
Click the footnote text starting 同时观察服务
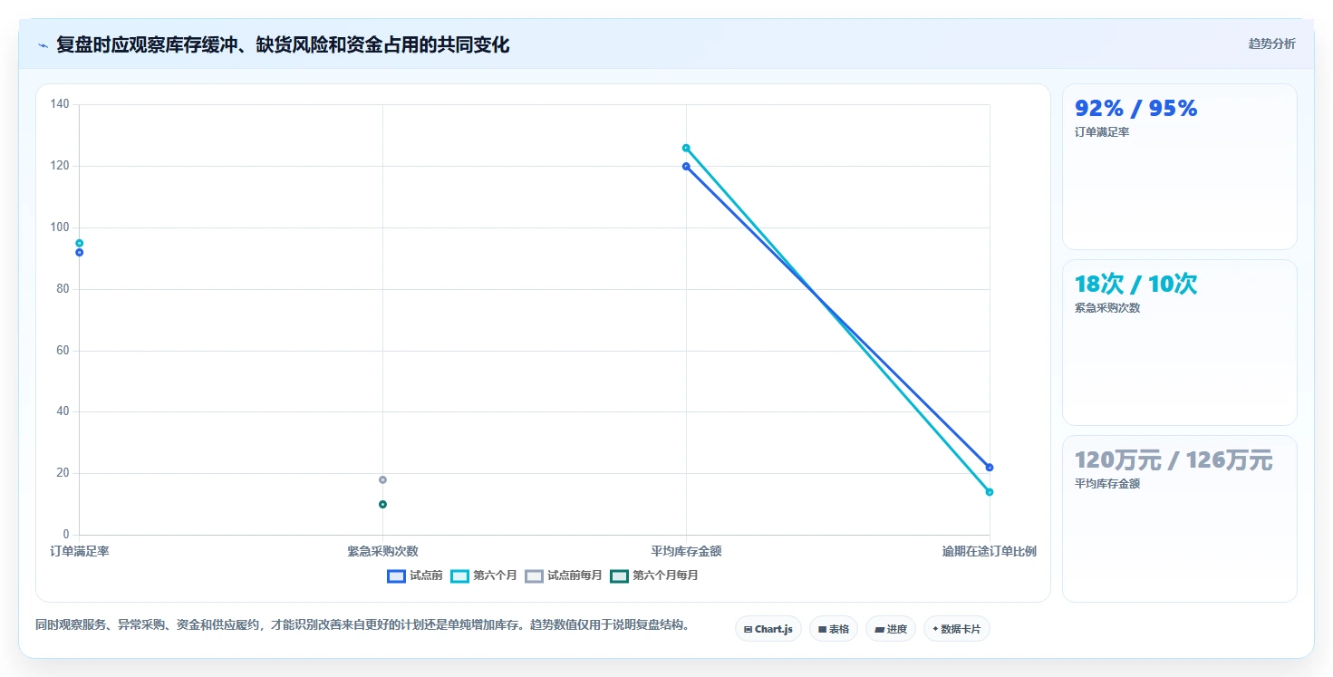point(362,624)
